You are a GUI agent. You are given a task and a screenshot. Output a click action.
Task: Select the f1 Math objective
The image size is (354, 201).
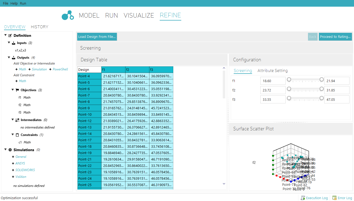pos(24,98)
